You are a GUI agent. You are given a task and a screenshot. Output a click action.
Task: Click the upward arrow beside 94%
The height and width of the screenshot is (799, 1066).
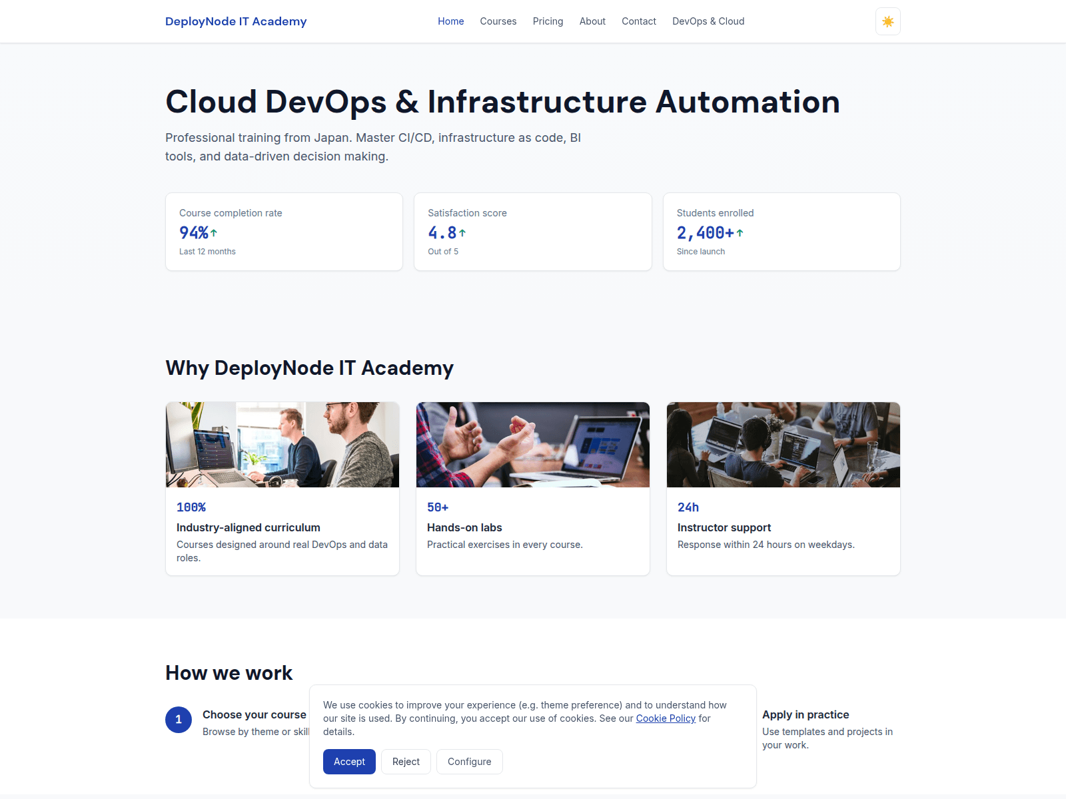click(x=214, y=231)
